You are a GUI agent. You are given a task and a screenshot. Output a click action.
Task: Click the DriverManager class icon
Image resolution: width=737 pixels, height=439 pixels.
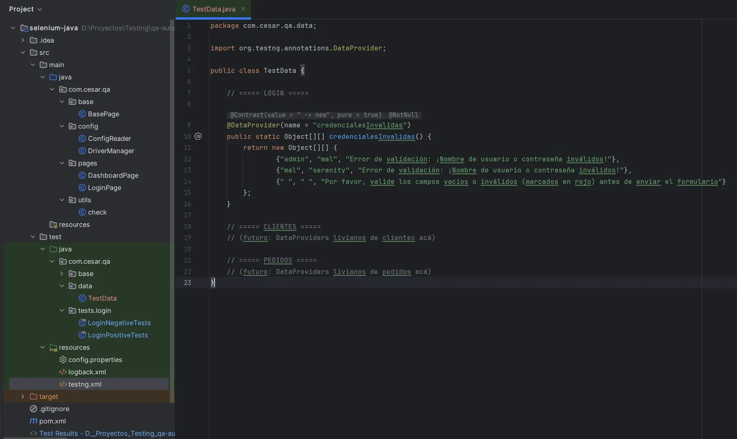(x=81, y=151)
